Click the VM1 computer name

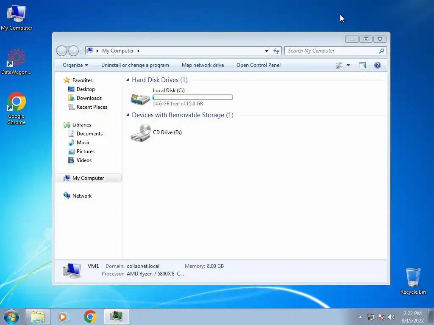click(x=93, y=266)
